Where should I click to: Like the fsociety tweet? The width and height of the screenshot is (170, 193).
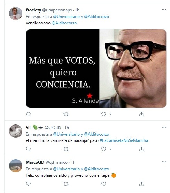coord(103,114)
